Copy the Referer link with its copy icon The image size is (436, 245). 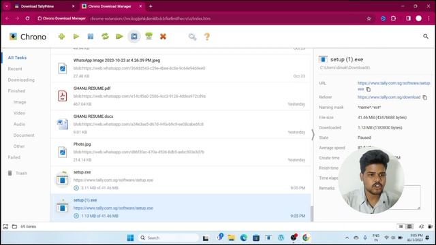[x=424, y=97]
